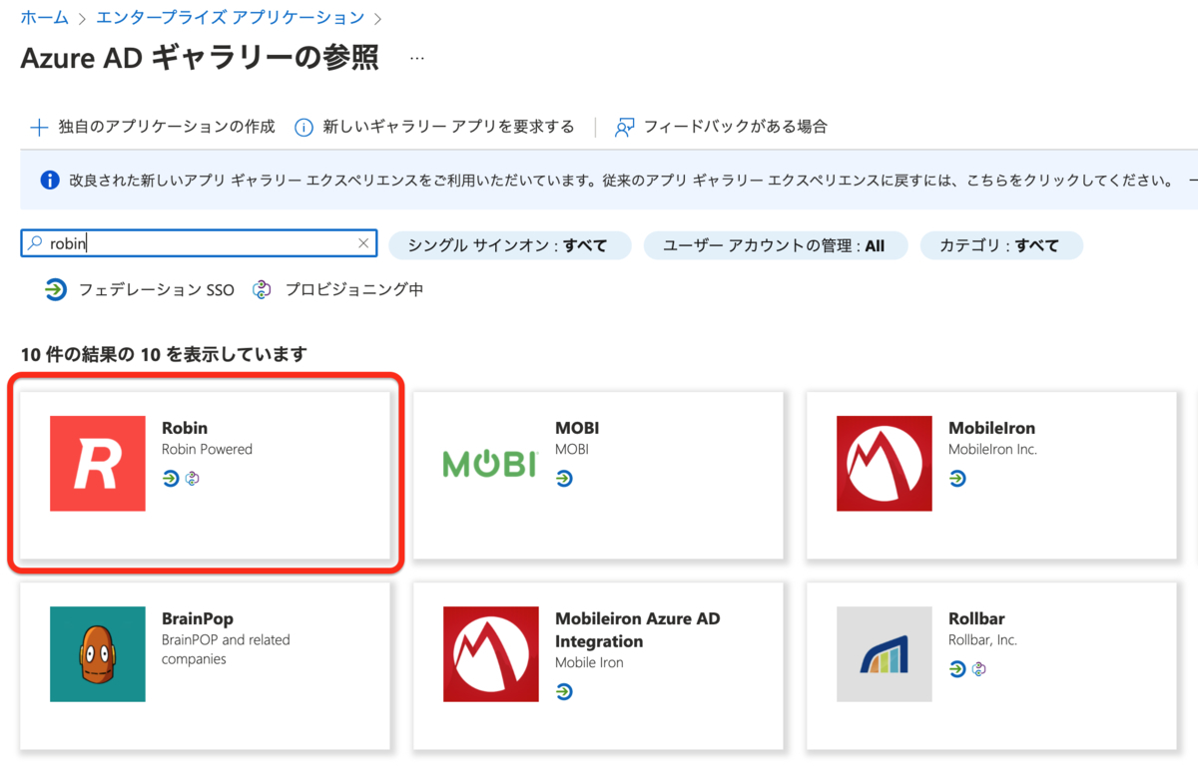Click Robin Powered publisher text
Image resolution: width=1198 pixels, height=771 pixels.
click(x=207, y=449)
